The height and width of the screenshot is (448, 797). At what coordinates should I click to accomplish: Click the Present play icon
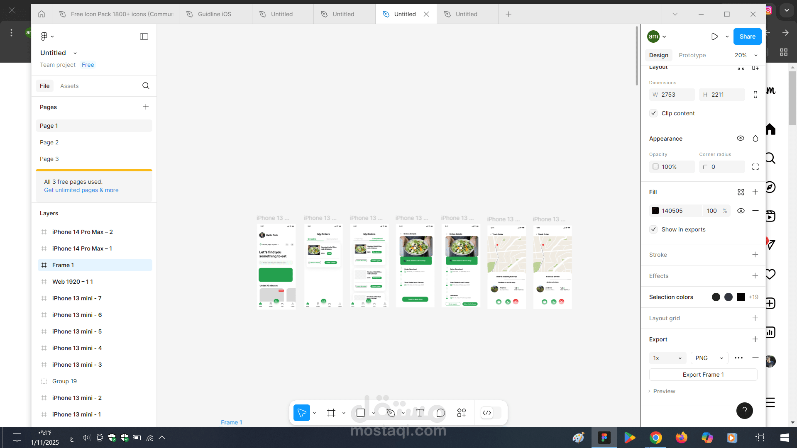click(x=714, y=37)
